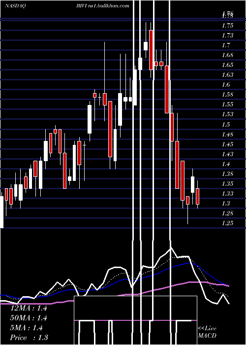Click the 1.5 price axis label
246x345 pixels.
click(x=226, y=125)
